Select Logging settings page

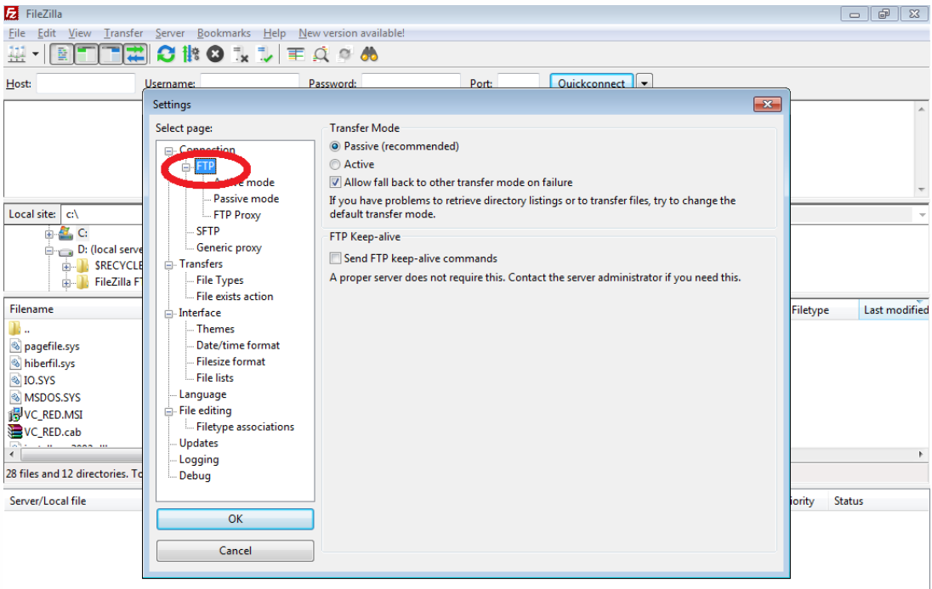198,460
